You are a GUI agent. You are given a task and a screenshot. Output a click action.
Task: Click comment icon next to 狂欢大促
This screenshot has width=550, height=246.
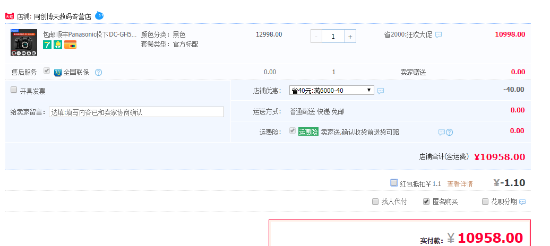(x=439, y=34)
